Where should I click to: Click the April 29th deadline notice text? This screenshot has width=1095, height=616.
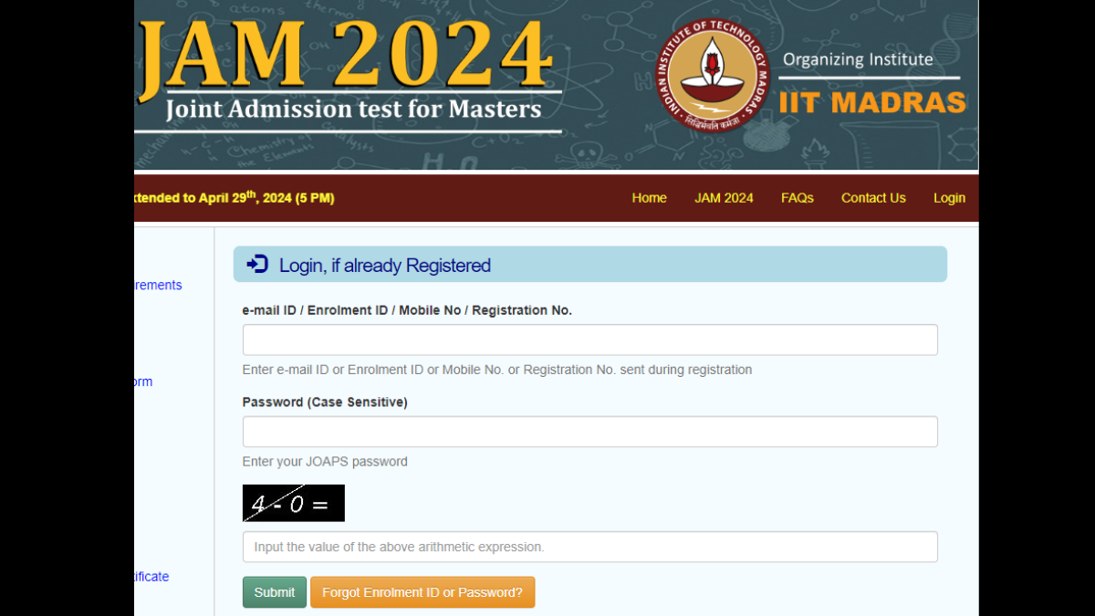(x=235, y=198)
